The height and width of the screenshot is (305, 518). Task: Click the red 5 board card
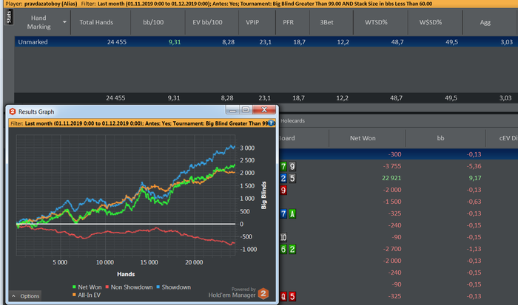[x=292, y=296]
